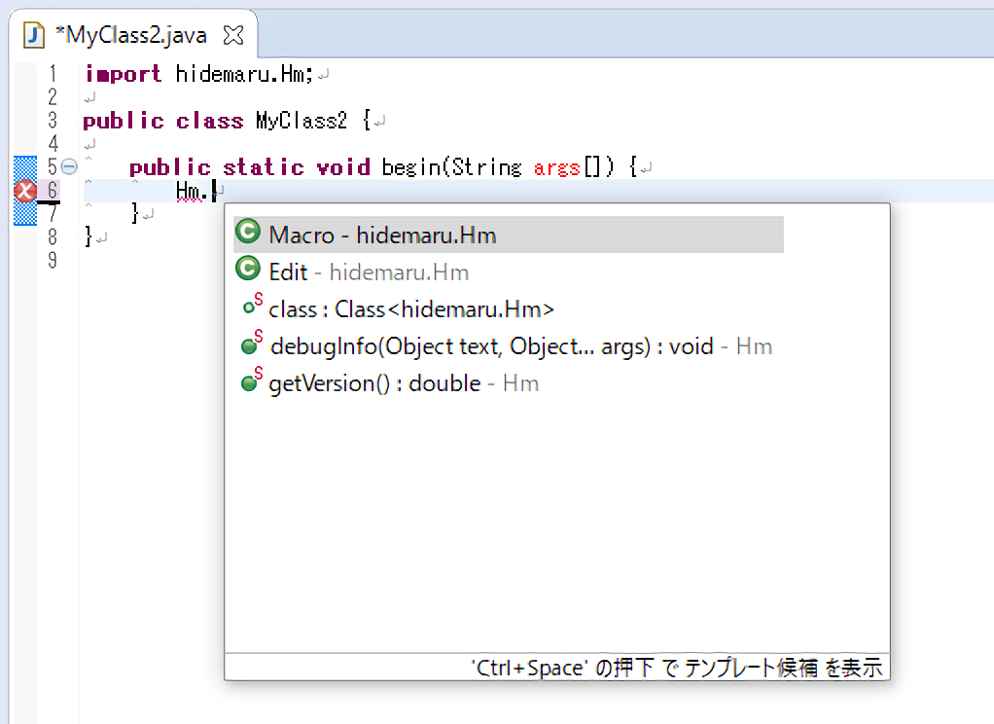This screenshot has height=724, width=994.
Task: Click the MyClass2 class name on line 3
Action: [301, 121]
